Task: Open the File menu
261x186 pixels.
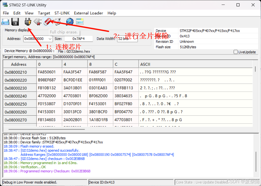Action: [x=6, y=13]
